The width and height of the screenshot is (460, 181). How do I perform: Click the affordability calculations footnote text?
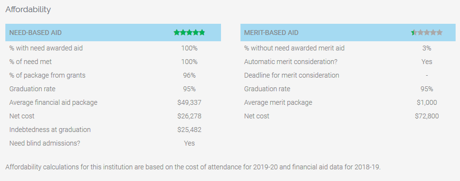pos(193,167)
